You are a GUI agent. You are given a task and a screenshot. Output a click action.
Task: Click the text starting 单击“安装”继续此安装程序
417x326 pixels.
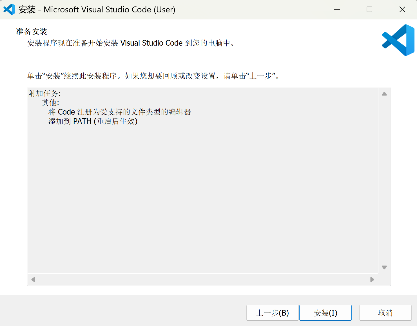[x=154, y=76]
